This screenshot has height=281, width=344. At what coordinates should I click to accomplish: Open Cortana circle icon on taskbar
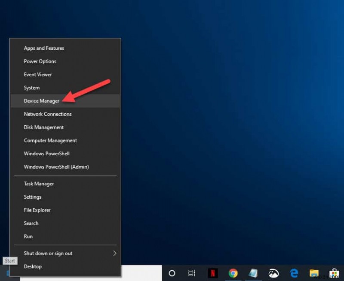pos(172,273)
